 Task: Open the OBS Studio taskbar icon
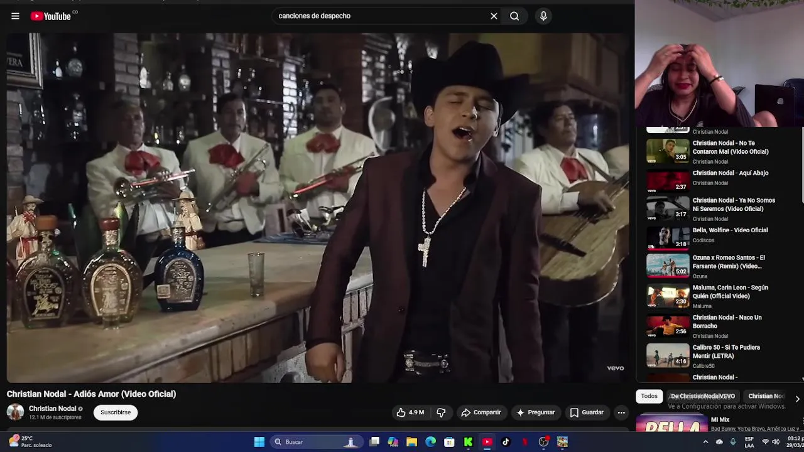tap(543, 442)
